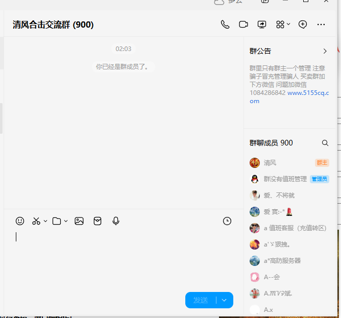Screen dimensions: 341x318
Task: Expand the send button dropdown arrow
Action: 224,300
